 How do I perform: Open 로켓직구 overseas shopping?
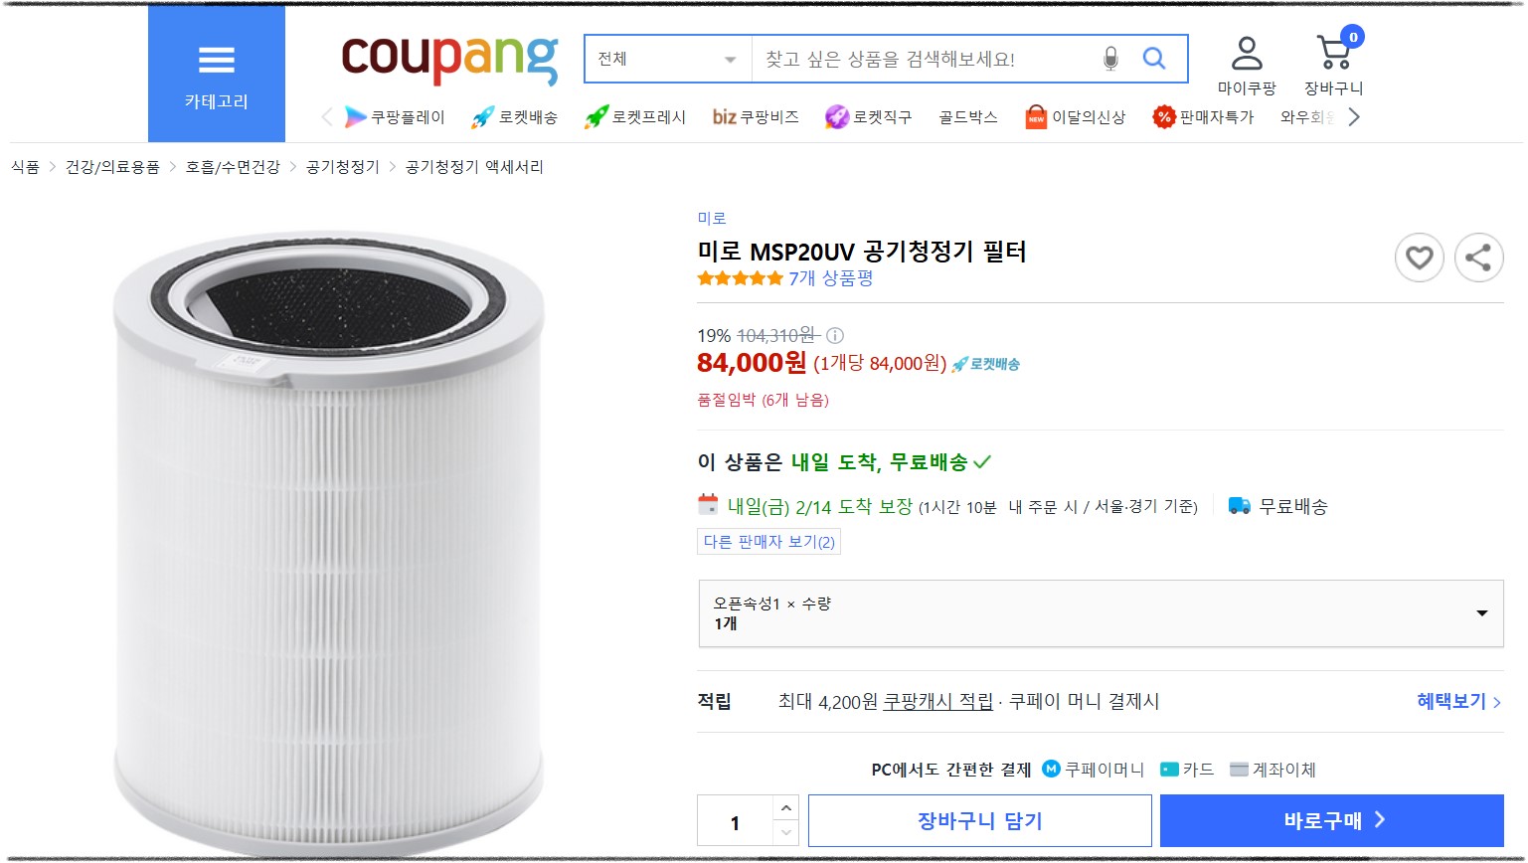tap(868, 116)
